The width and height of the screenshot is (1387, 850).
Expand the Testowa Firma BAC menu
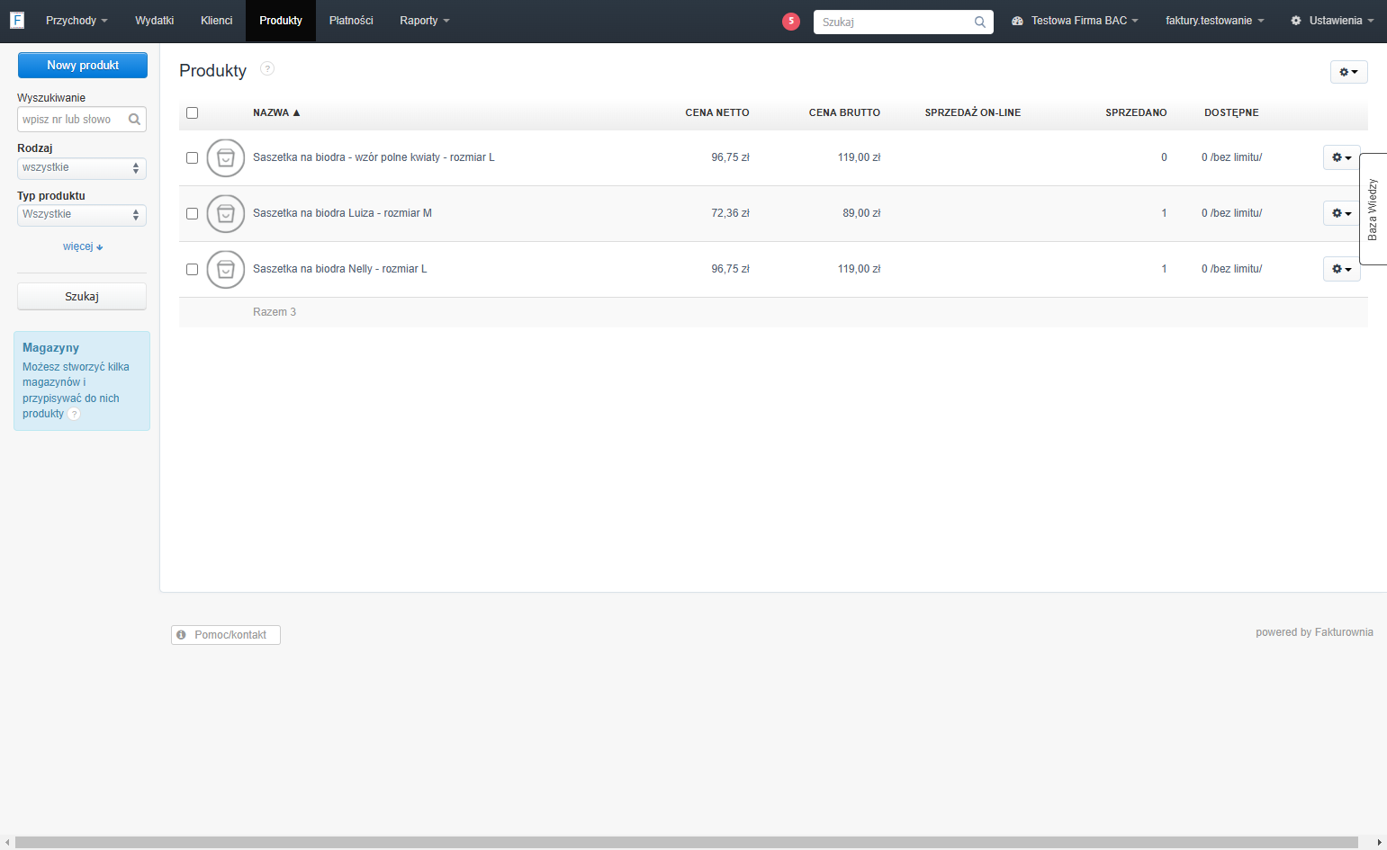coord(1076,21)
